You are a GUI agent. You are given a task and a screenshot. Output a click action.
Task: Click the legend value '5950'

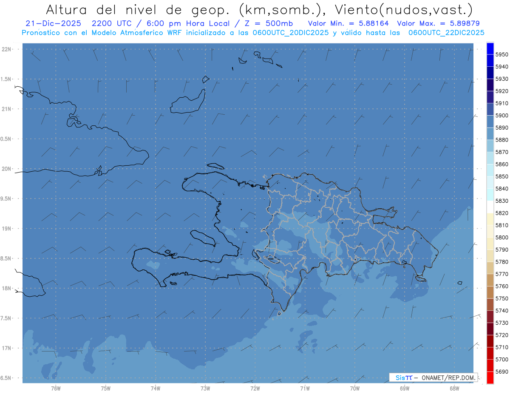[502, 55]
